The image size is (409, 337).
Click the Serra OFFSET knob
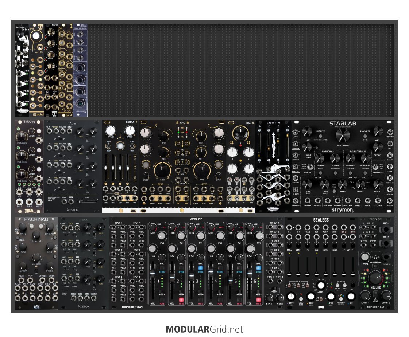(x=130, y=130)
